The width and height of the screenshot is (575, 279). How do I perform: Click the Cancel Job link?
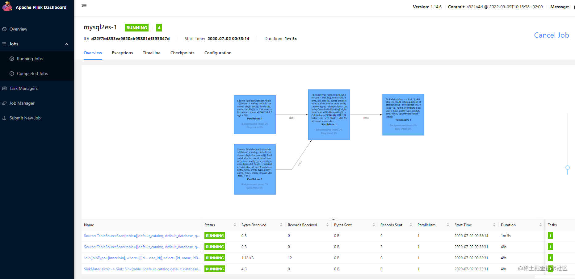552,35
